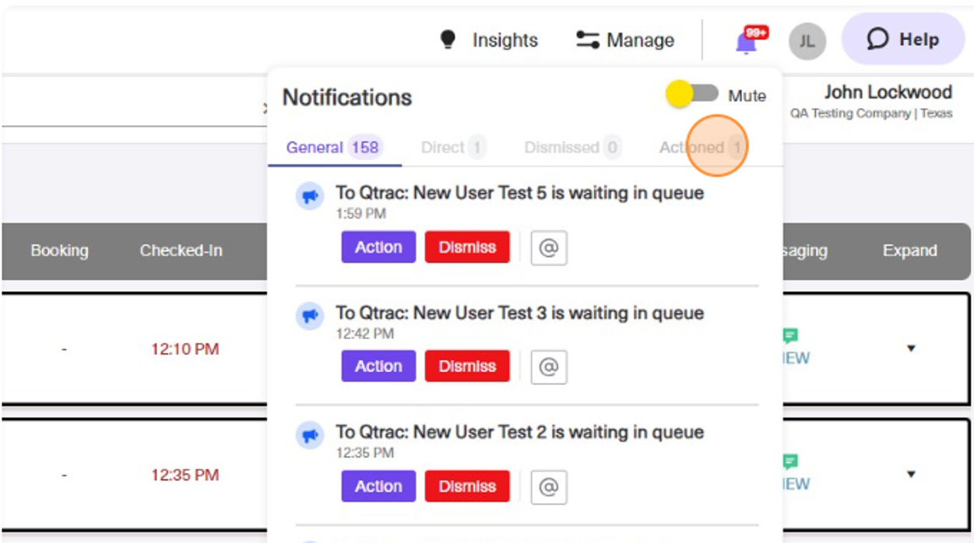Click the Expand column header

click(x=909, y=250)
